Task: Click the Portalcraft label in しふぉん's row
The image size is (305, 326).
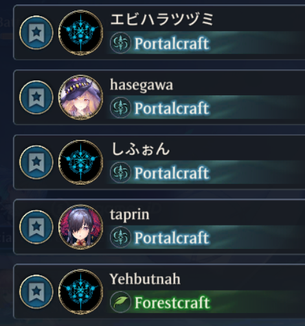Action: (x=172, y=173)
